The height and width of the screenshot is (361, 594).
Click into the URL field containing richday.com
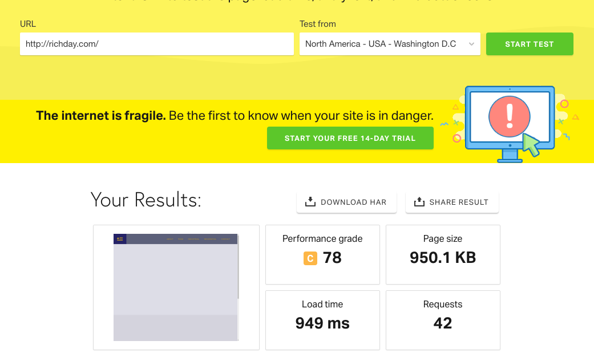[156, 44]
